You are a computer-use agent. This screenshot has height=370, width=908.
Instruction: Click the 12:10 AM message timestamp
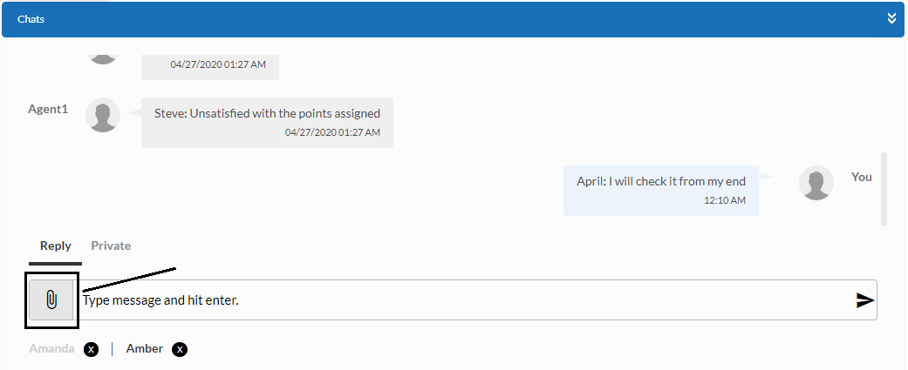click(724, 200)
